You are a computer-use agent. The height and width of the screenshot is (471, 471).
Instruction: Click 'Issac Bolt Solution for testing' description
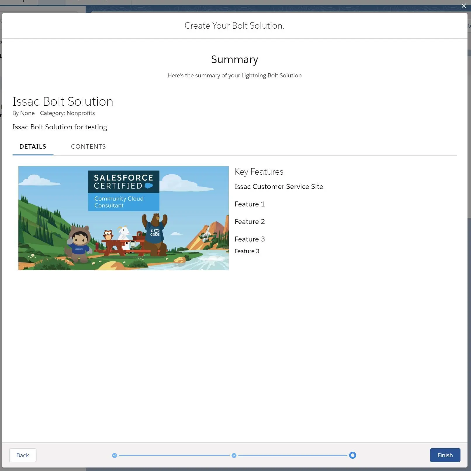click(x=60, y=127)
